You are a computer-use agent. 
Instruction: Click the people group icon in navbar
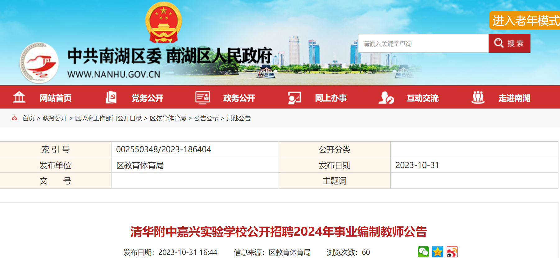(x=478, y=97)
